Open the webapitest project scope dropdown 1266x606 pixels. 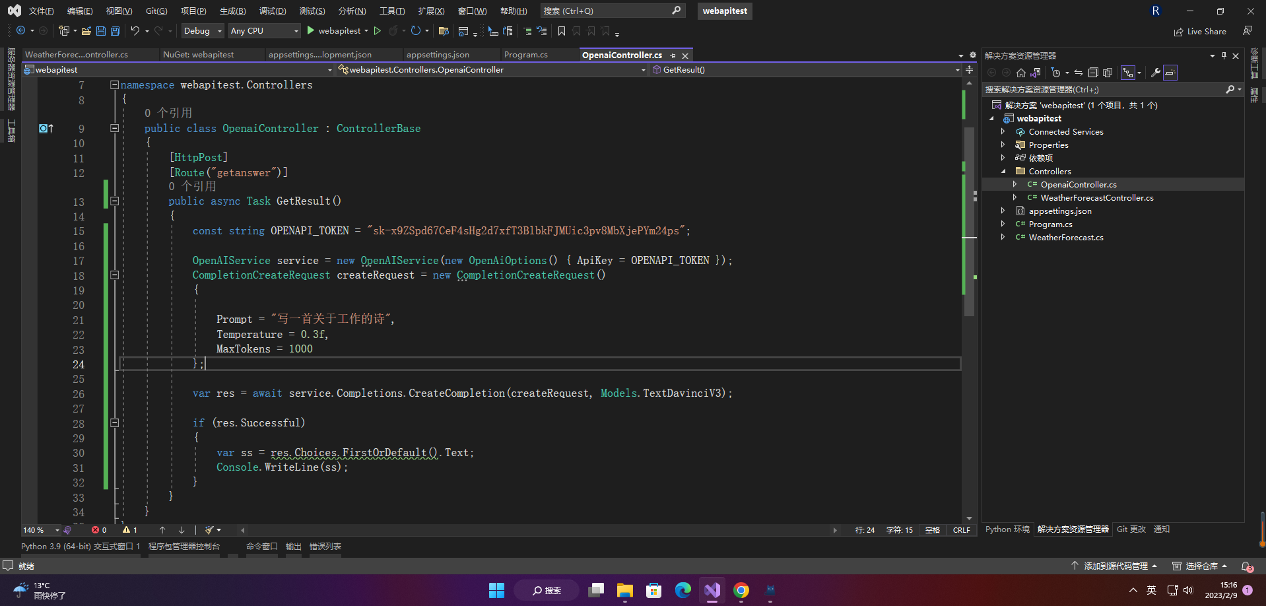(178, 70)
